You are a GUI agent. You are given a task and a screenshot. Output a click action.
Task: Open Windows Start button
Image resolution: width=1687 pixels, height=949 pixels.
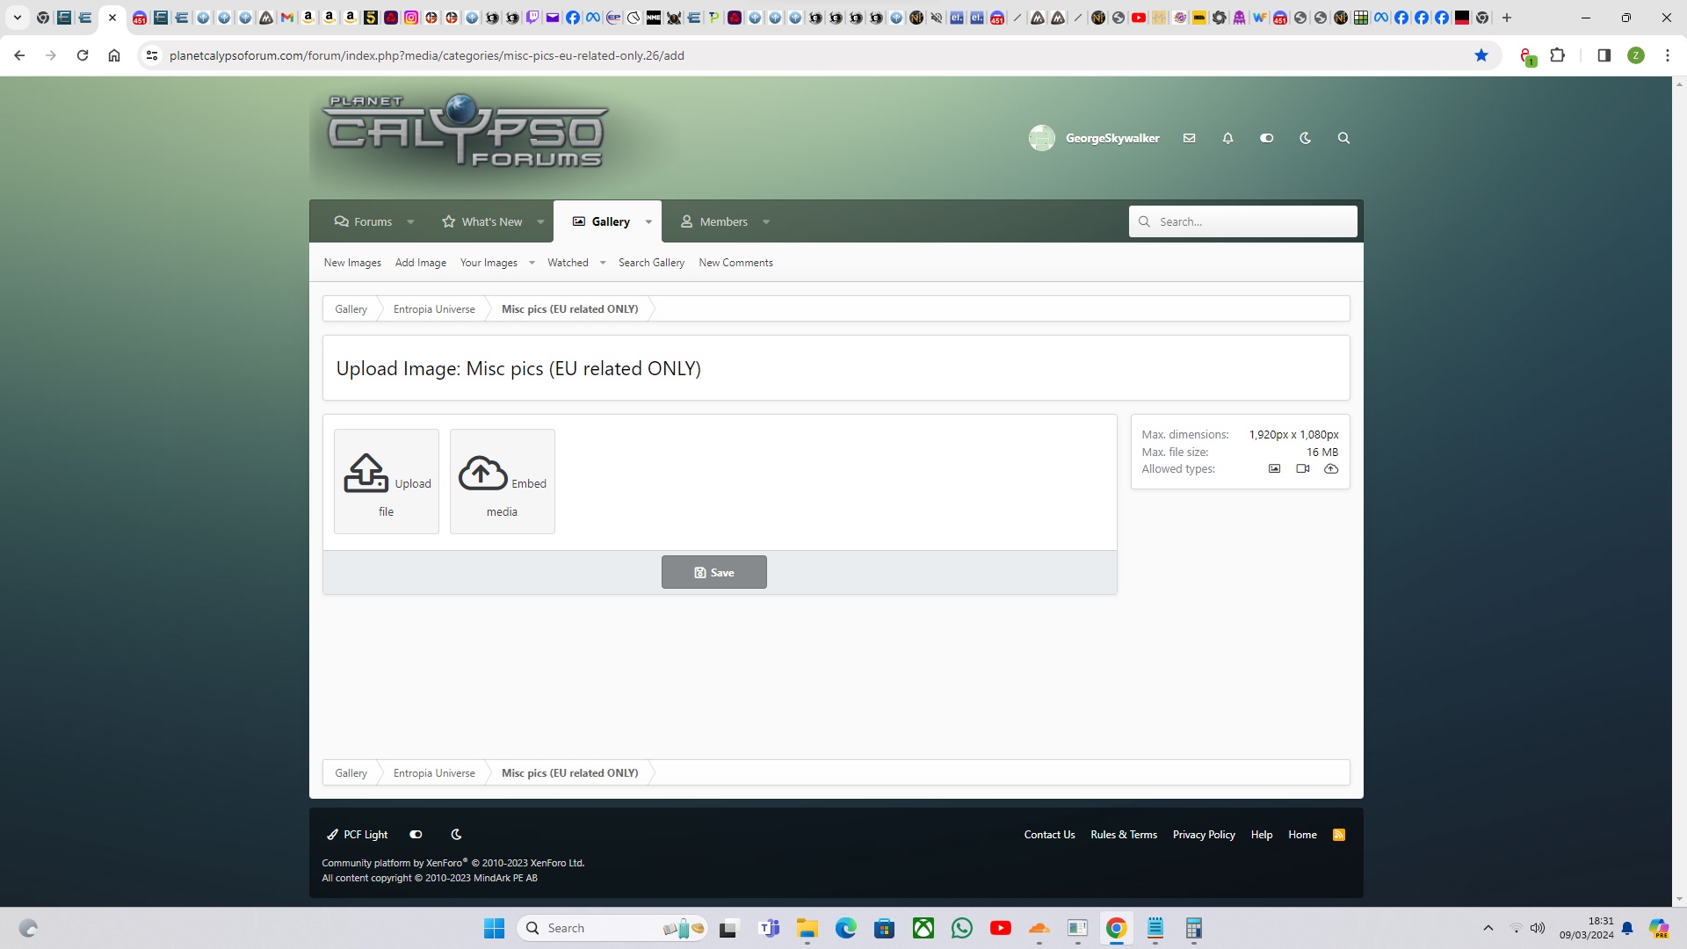495,928
